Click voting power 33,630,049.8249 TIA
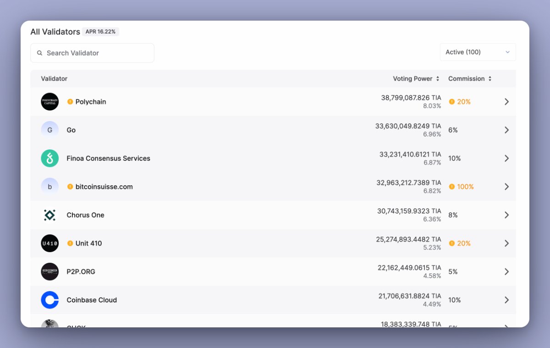The width and height of the screenshot is (550, 348). (x=408, y=126)
